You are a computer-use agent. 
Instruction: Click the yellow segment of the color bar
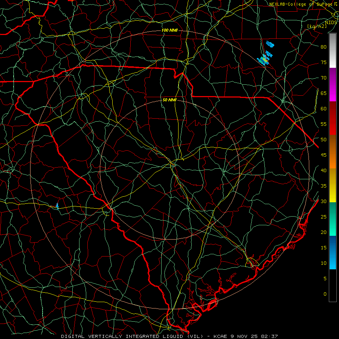[333, 185]
